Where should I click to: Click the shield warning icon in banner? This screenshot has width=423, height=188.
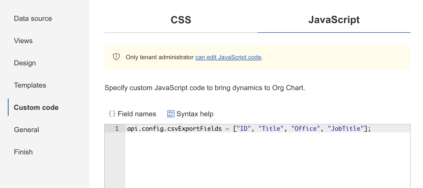click(x=116, y=56)
